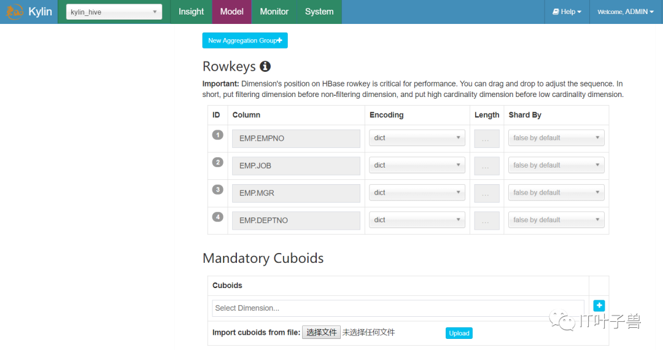Viewport: 663px width, 350px height.
Task: Open Shard By dropdown for EMP.EMPNO
Action: [556, 138]
